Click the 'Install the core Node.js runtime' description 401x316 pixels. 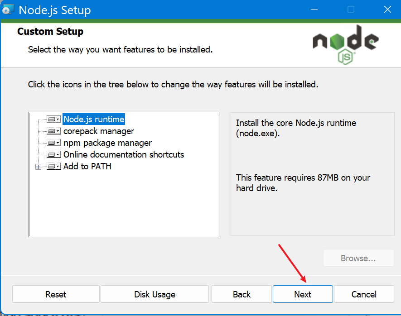pos(296,128)
